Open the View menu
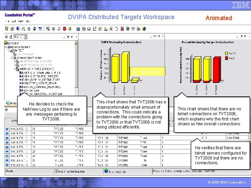This screenshot has height=188, width=251. point(21,21)
